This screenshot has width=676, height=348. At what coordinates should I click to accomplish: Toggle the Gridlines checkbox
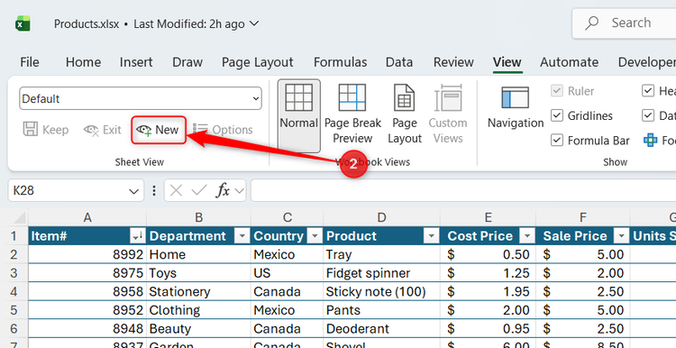pos(557,115)
